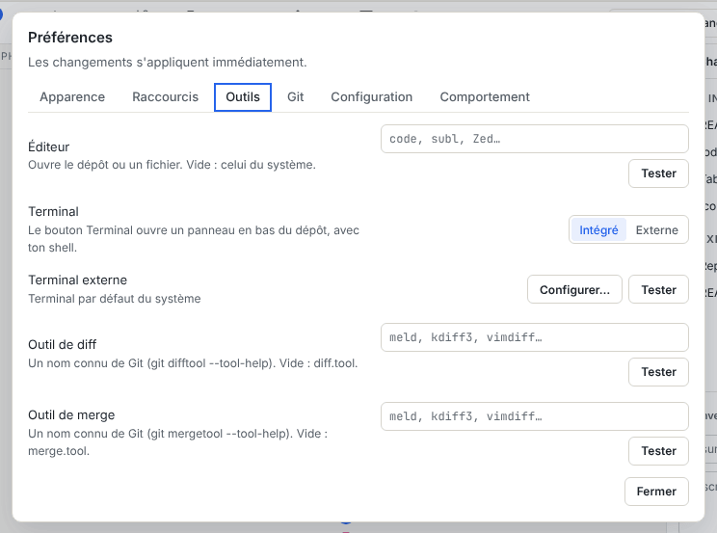Viewport: 717px width, 533px height.
Task: Focus the Outil de merge input field
Action: click(535, 416)
